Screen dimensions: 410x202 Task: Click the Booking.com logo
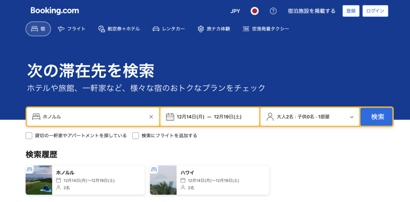coord(55,11)
